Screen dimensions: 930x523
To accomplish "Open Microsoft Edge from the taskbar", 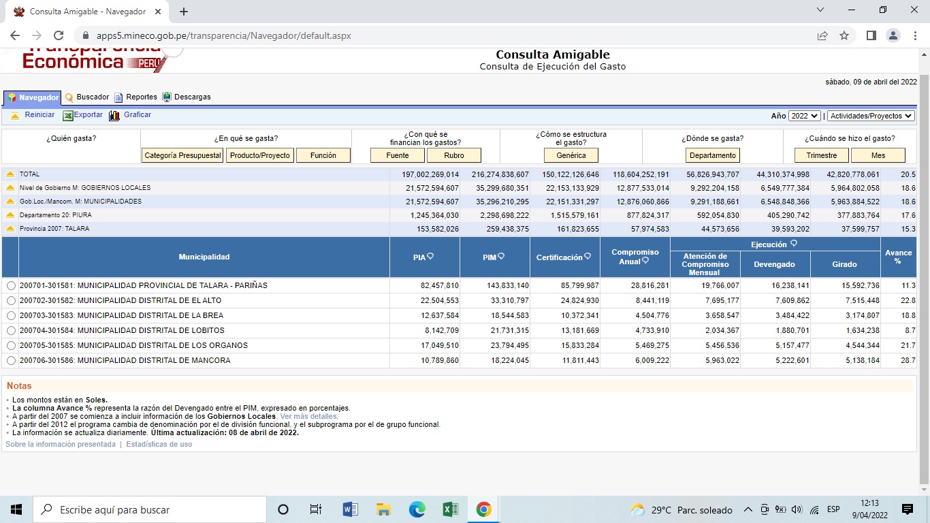I will point(417,509).
